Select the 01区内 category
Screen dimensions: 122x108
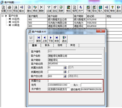[x=16, y=19]
